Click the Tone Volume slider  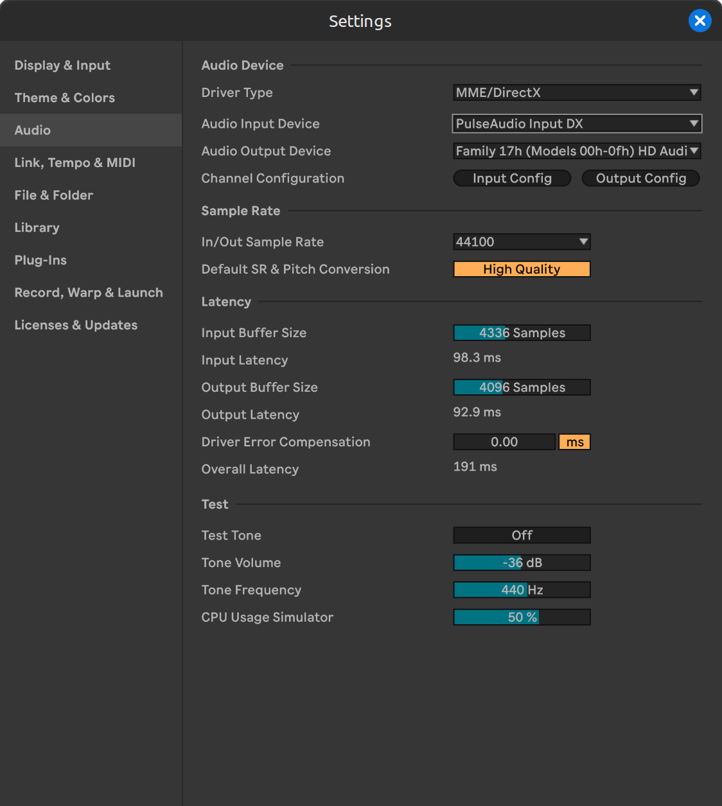[522, 563]
